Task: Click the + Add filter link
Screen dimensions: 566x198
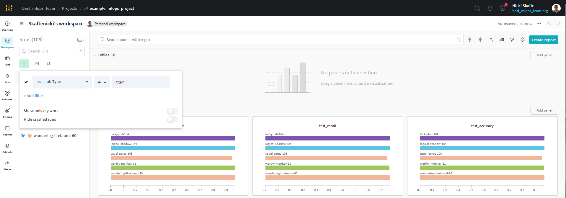Action: click(33, 96)
